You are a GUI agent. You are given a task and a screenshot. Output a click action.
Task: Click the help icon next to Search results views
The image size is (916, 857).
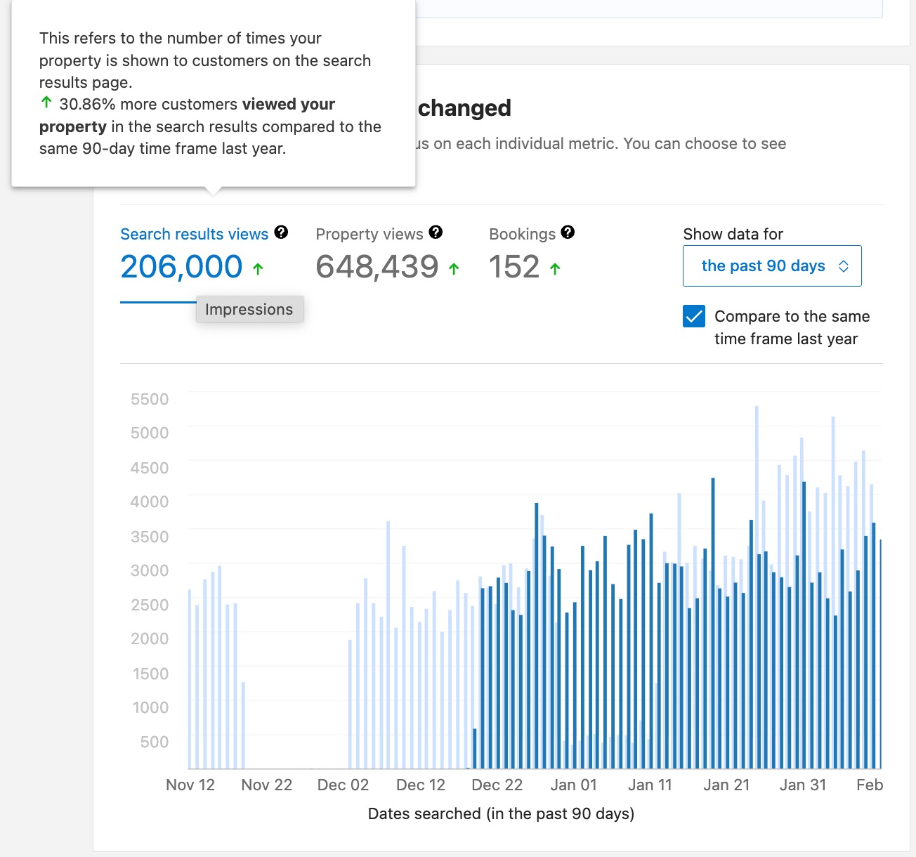[x=281, y=233]
